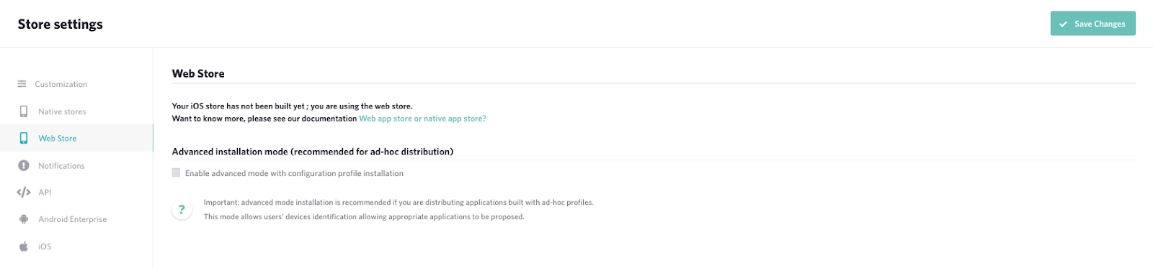Screen dimensions: 1153x268
Task: Select Web Store sidebar item
Action: point(76,138)
